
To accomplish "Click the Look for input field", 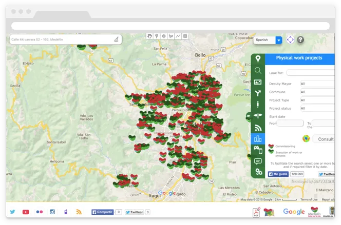I will 310,73.
